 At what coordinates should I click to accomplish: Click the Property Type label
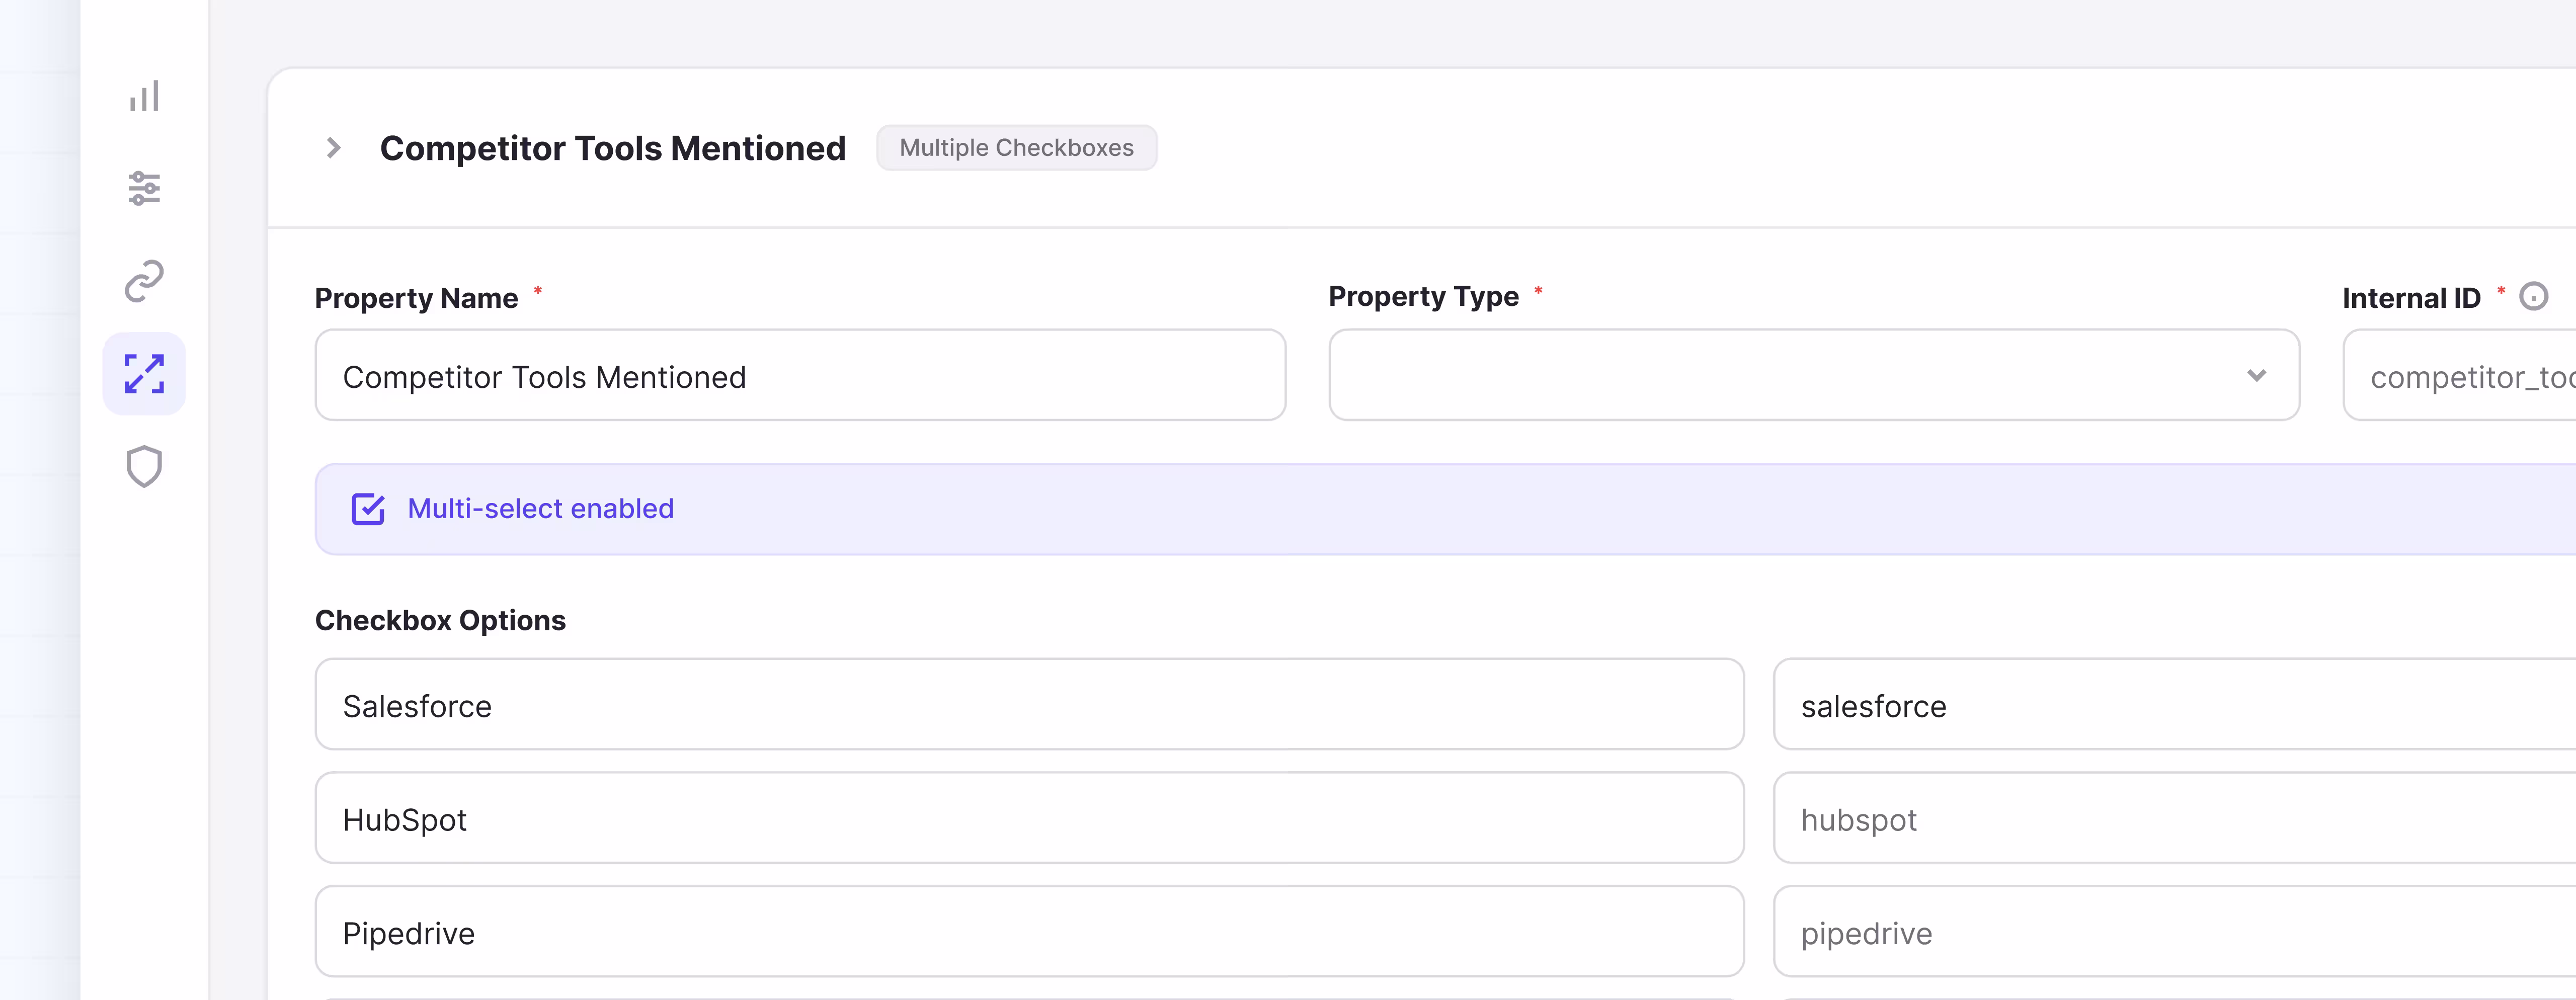pos(1423,297)
